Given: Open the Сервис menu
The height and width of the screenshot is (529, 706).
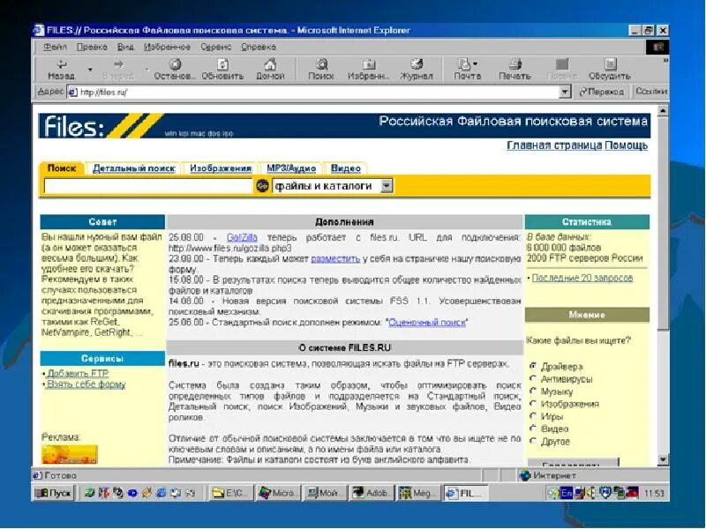Looking at the screenshot, I should pos(215,47).
